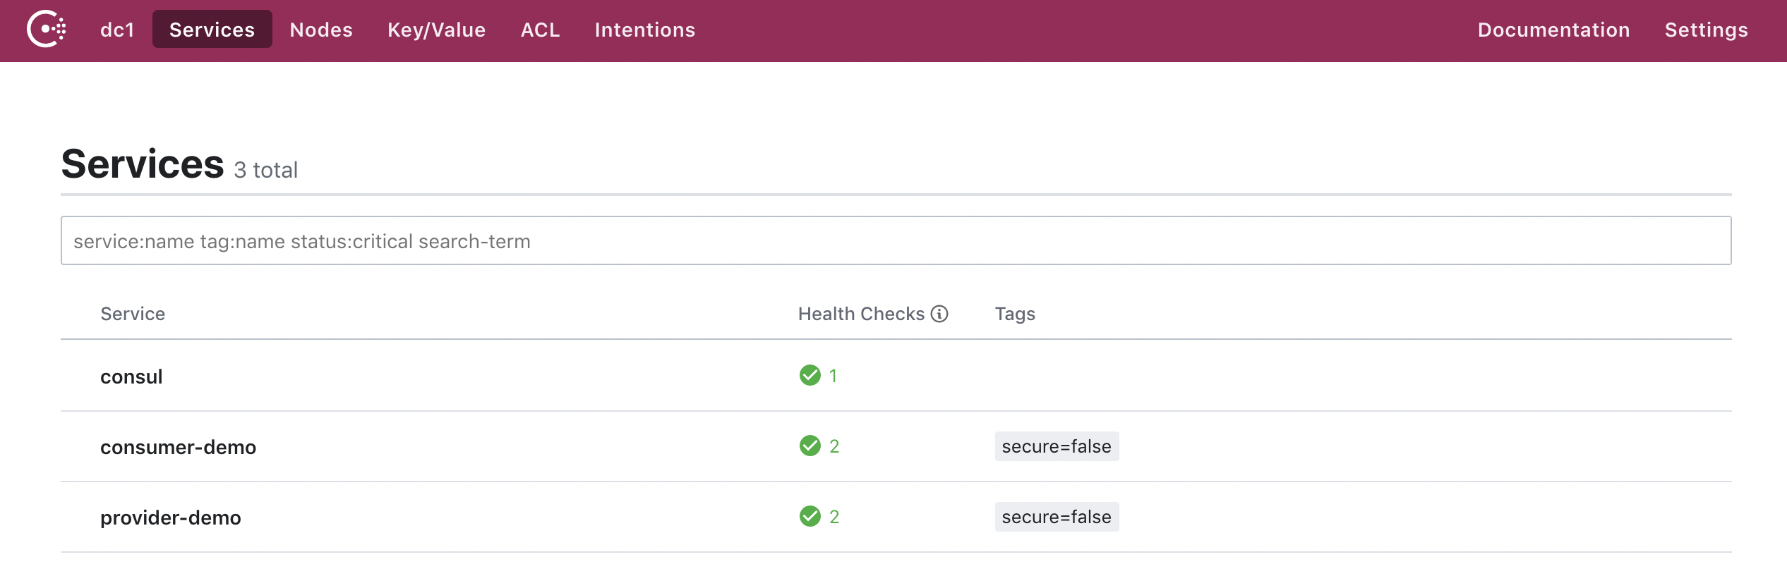Click health check count 2 for consumer-demo
The image size is (1787, 588).
click(x=834, y=446)
